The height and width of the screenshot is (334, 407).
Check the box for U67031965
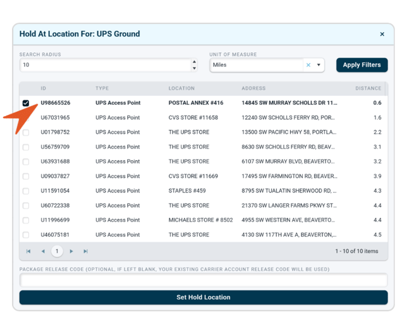point(26,117)
